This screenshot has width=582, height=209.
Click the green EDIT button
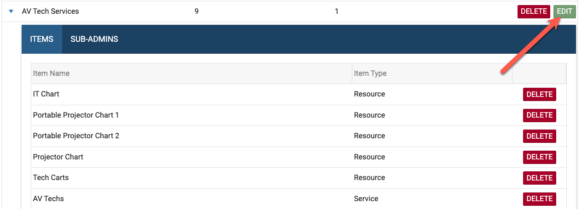[564, 11]
